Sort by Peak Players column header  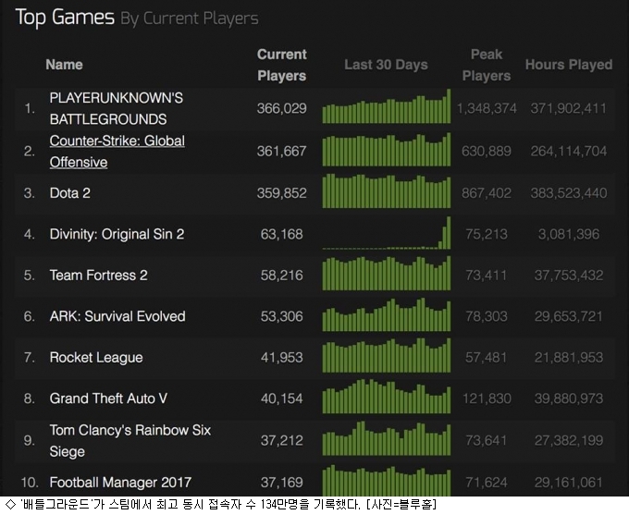click(x=487, y=65)
